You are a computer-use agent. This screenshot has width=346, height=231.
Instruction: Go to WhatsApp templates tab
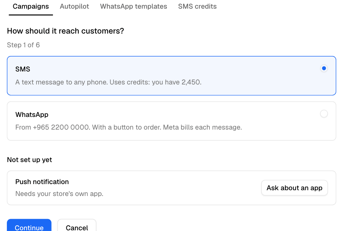pos(133,6)
